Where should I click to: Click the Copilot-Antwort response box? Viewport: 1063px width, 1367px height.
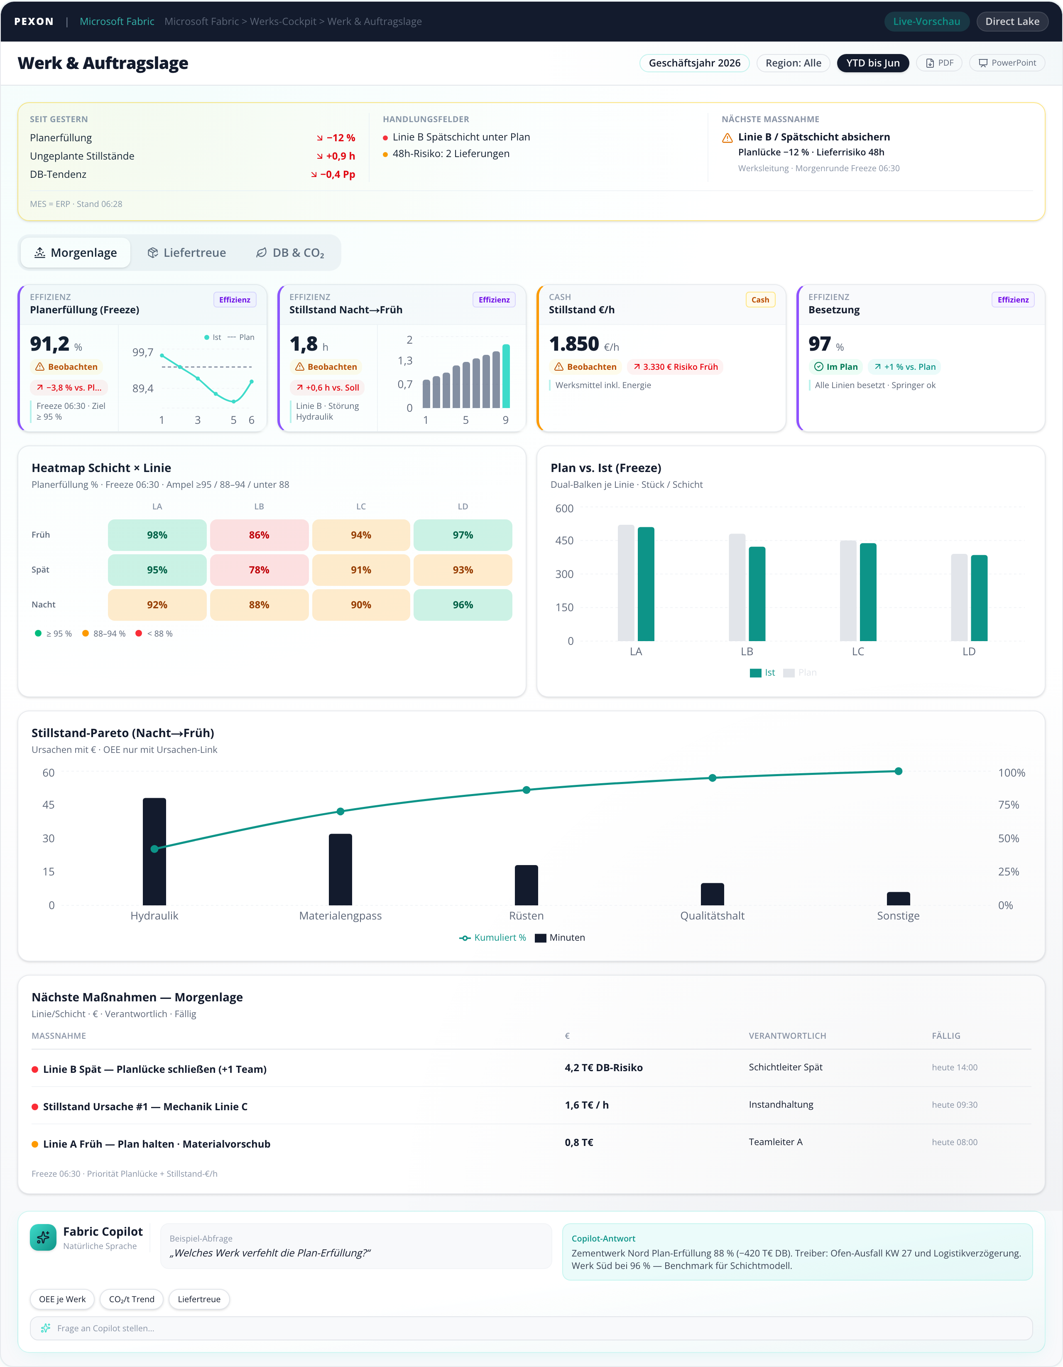pyautogui.click(x=797, y=1252)
